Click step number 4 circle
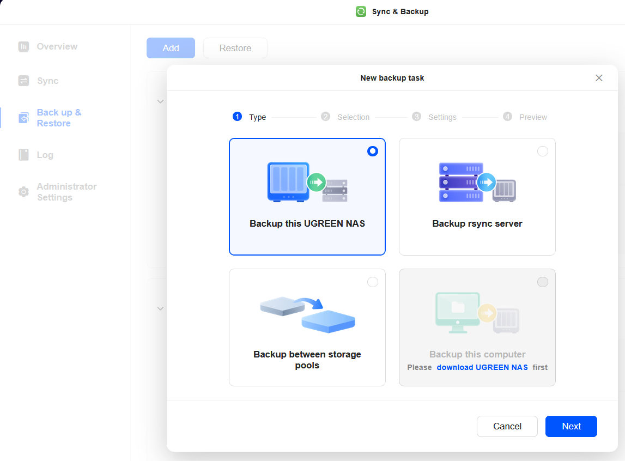The width and height of the screenshot is (625, 461). (507, 117)
